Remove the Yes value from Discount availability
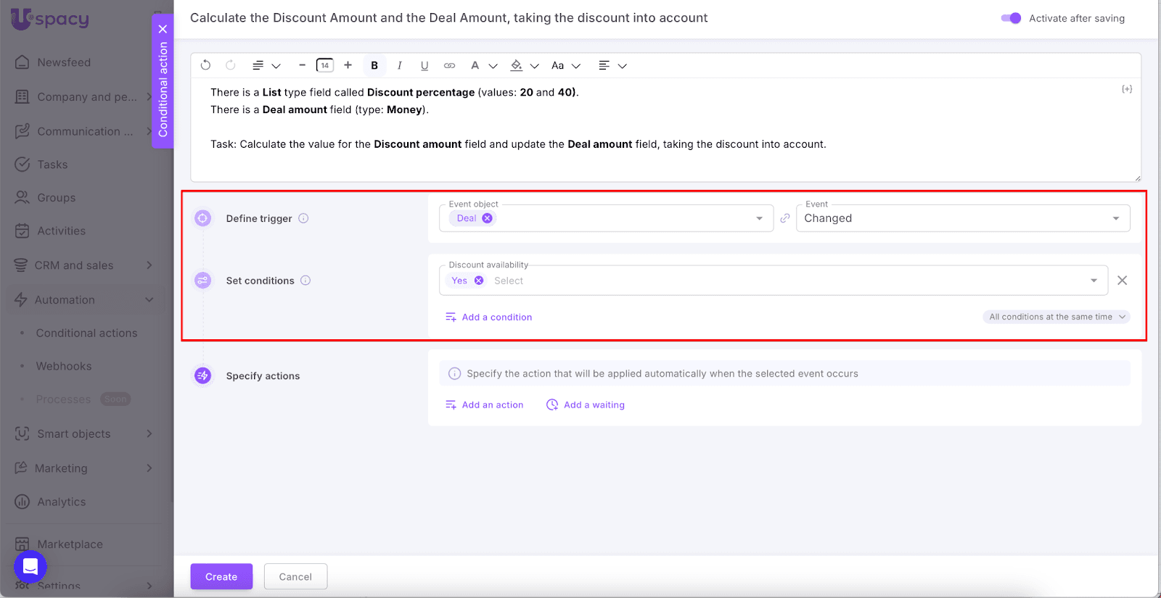 tap(479, 281)
